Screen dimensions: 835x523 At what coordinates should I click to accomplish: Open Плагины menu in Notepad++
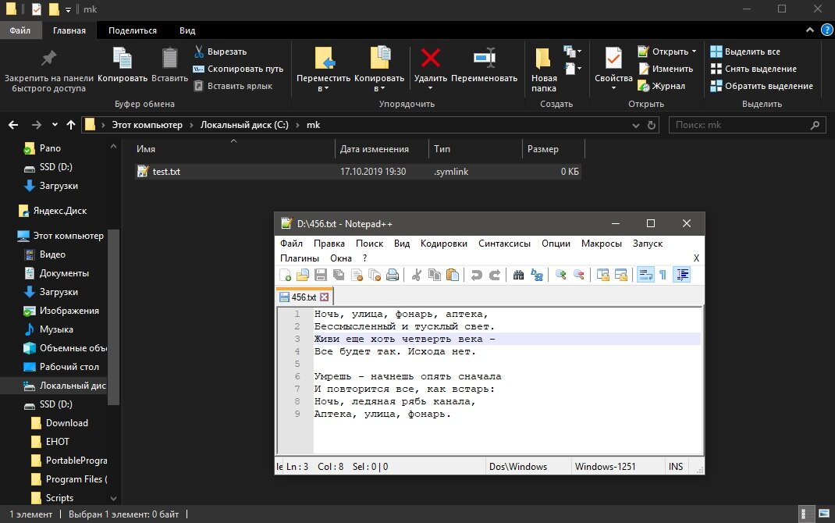pos(300,258)
